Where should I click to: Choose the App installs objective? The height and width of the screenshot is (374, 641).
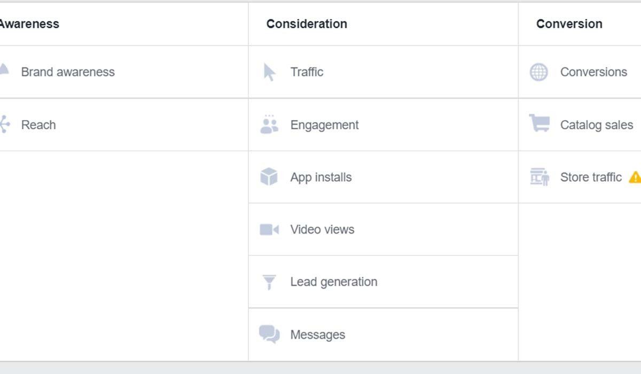point(321,177)
